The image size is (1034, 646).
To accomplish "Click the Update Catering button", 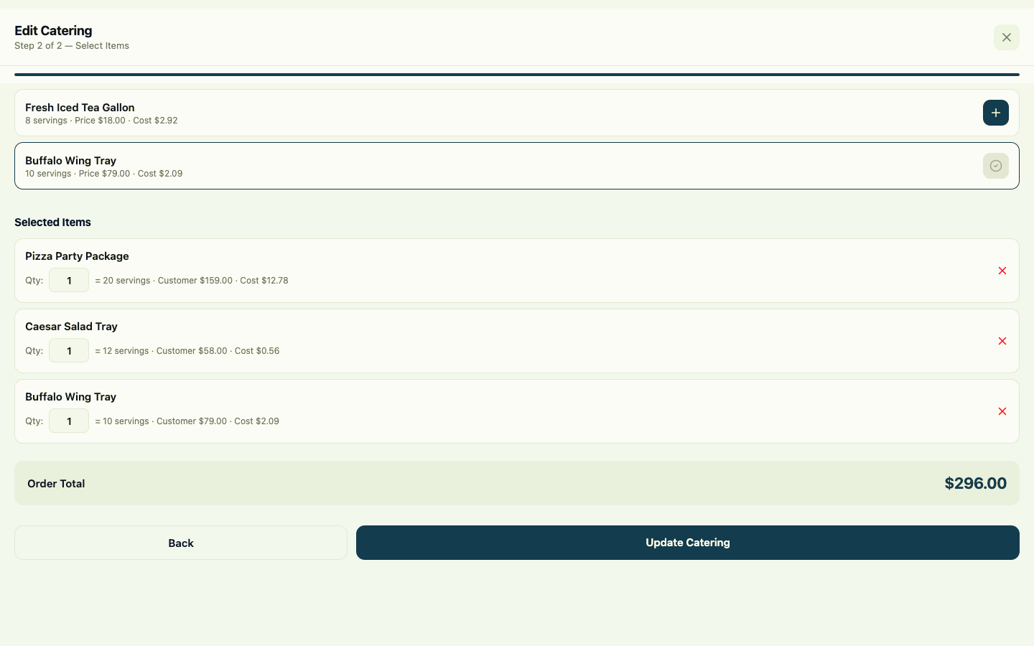I will [x=688, y=543].
